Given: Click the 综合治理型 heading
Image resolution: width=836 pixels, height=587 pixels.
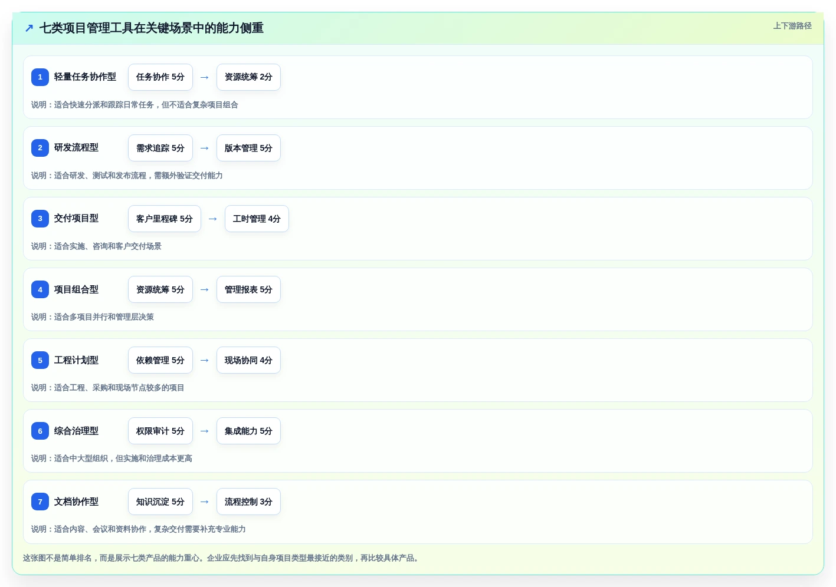Looking at the screenshot, I should click(76, 431).
